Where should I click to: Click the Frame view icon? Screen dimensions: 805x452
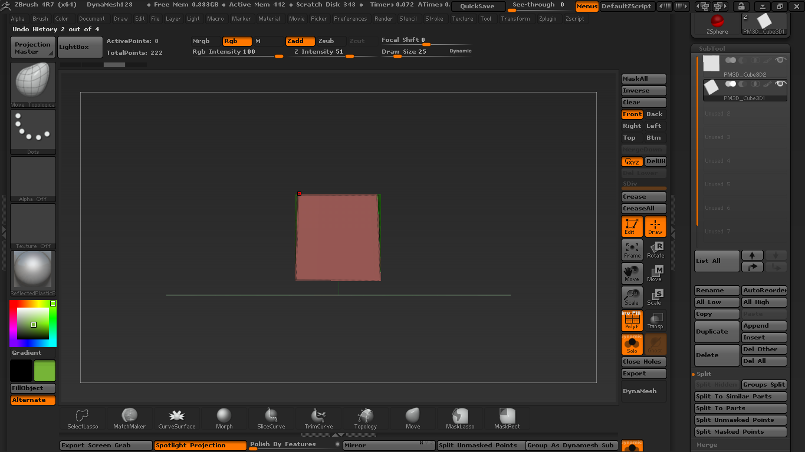click(x=632, y=250)
